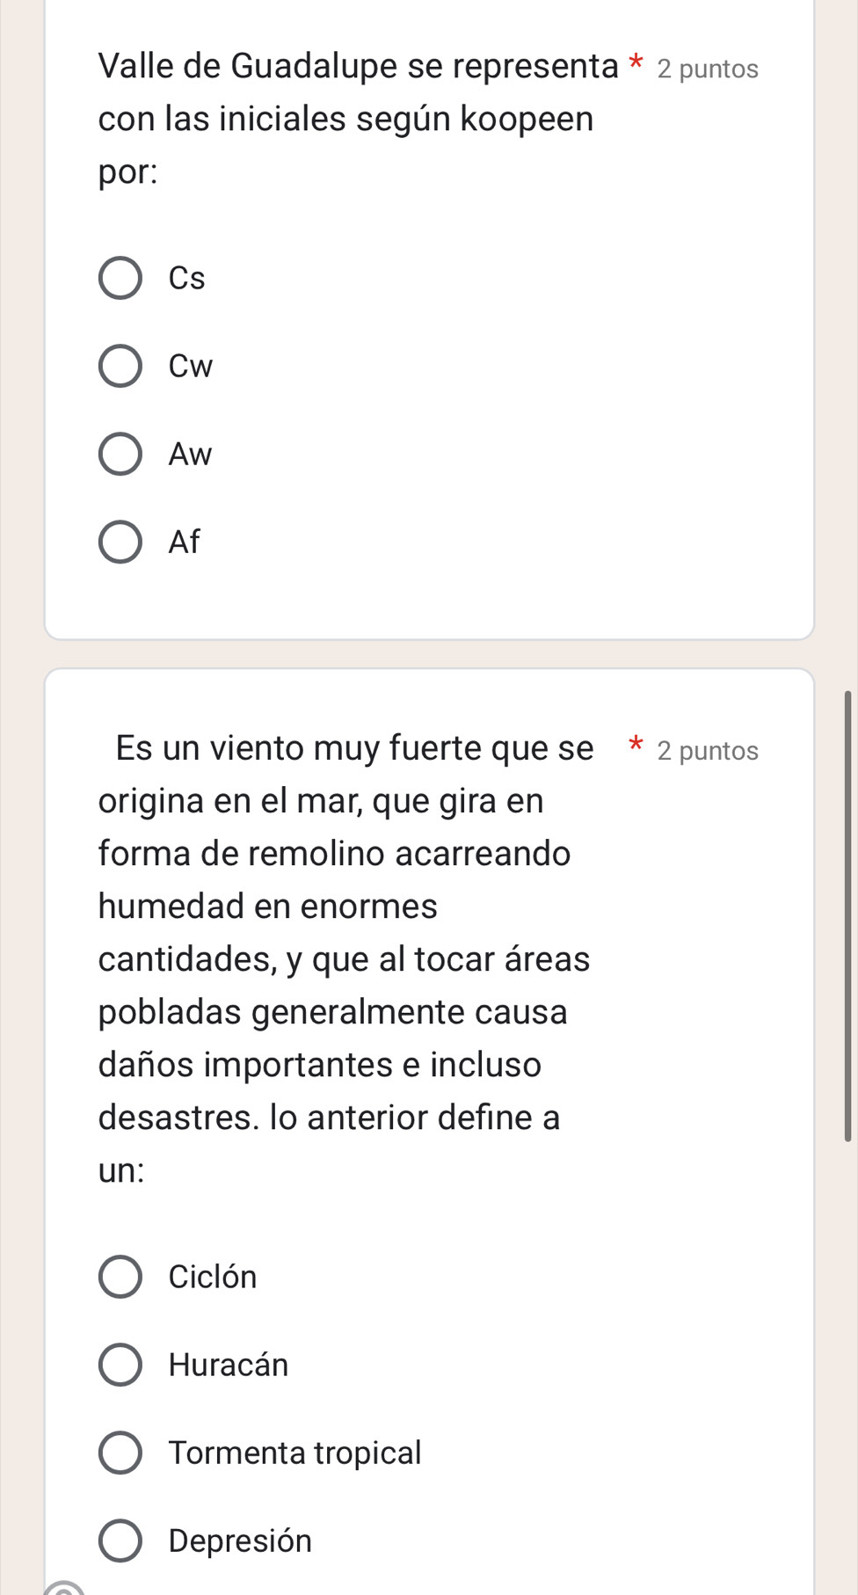Viewport: 858px width, 1595px height.
Task: Choose the Cw radio option
Action: point(120,366)
